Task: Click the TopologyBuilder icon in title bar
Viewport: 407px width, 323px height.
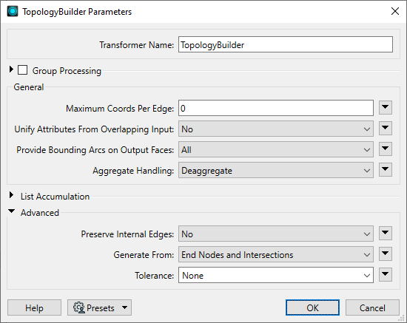Action: point(13,12)
